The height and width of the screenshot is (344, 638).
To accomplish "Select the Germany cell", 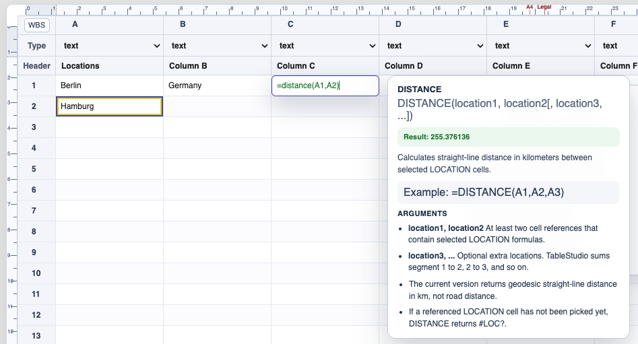I will 218,85.
